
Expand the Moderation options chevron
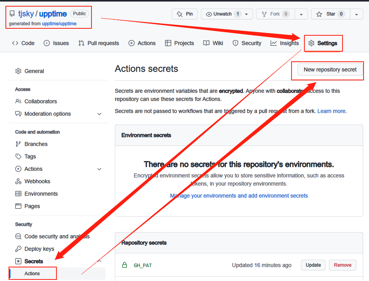pos(99,114)
